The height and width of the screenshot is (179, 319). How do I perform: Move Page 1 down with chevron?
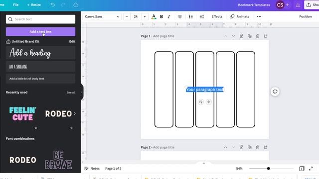pyautogui.click(x=233, y=36)
